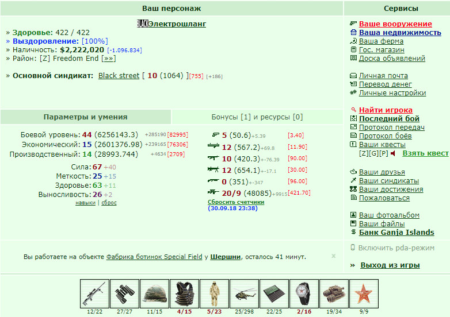Click the document icon beside Пожаловаться
Viewport: 450px width, 317px height.
353,198
